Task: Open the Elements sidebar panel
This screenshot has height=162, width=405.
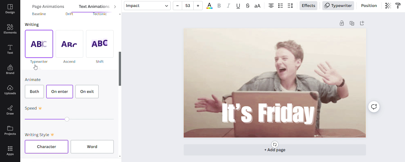Action: (x=10, y=29)
